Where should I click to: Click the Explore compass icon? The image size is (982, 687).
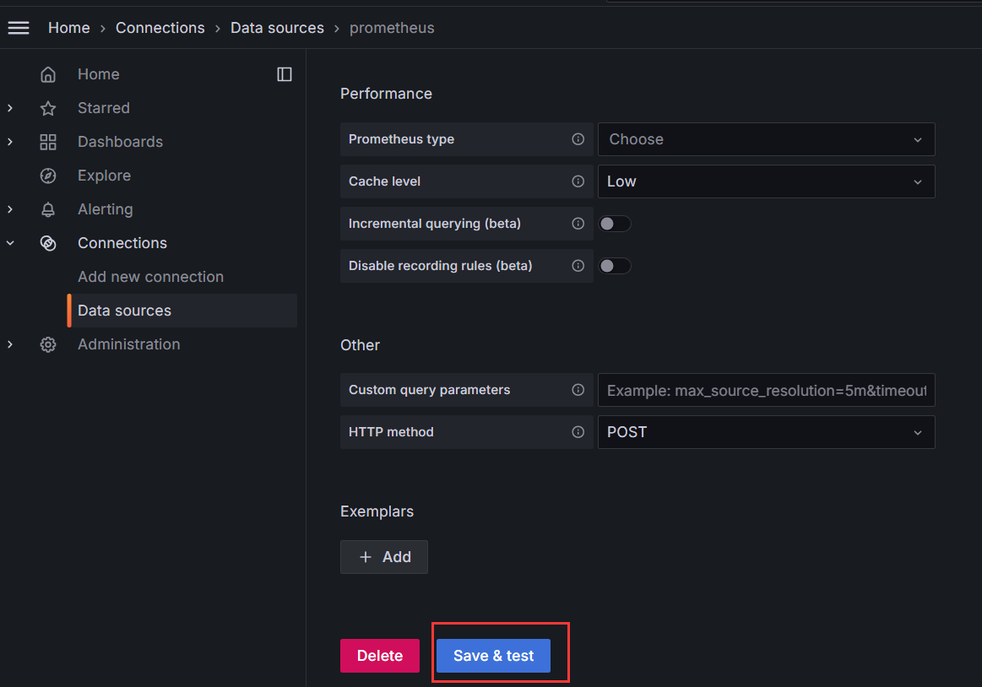[x=48, y=176]
